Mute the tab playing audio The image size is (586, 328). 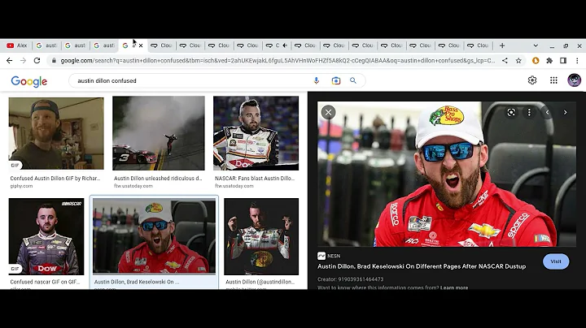(285, 45)
